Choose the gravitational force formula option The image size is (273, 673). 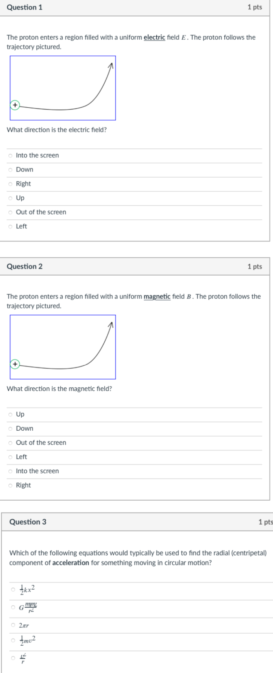coord(13,608)
